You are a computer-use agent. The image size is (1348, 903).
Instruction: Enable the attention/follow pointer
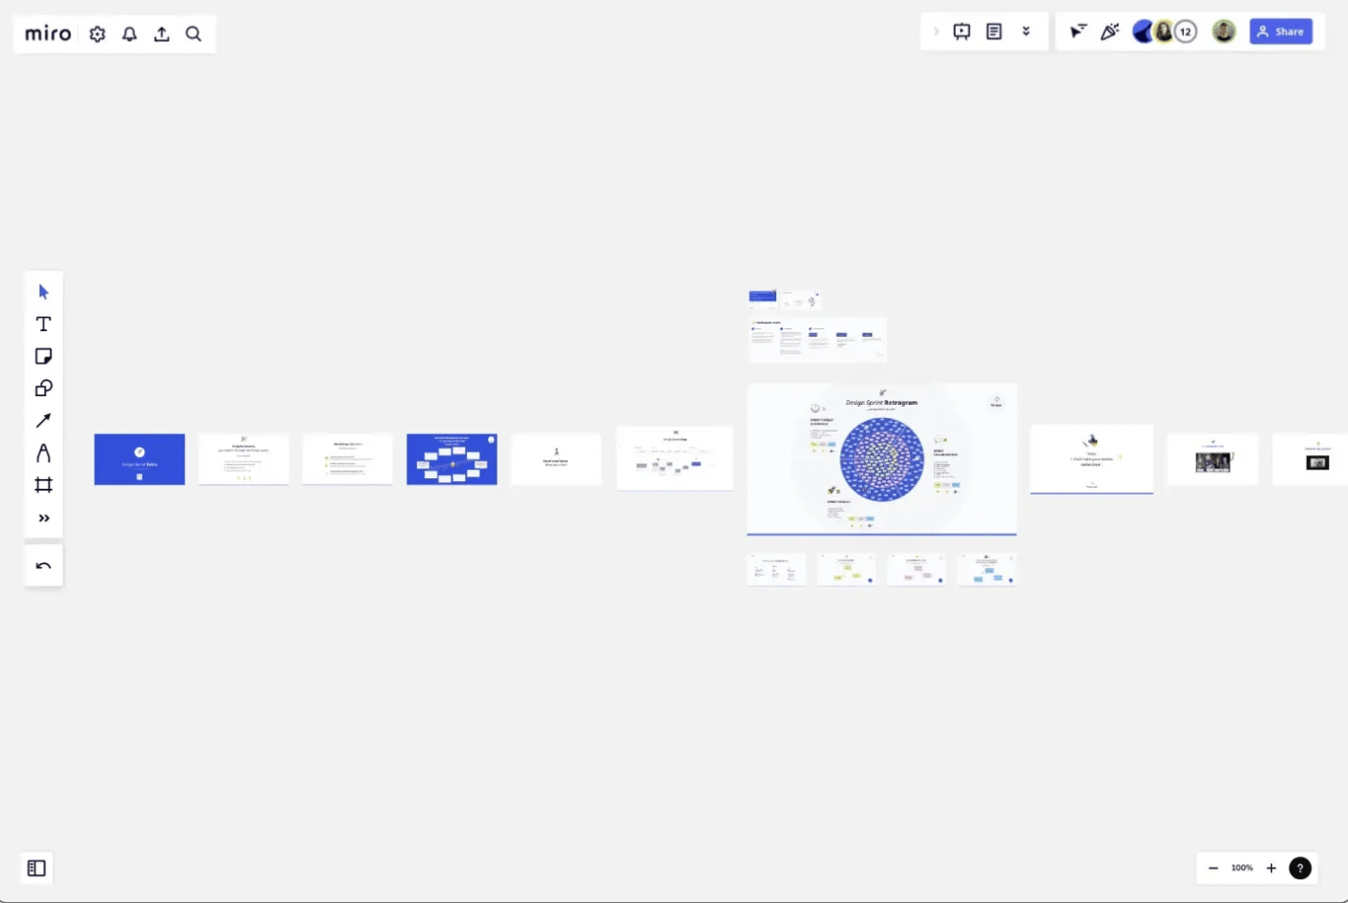(x=1077, y=31)
